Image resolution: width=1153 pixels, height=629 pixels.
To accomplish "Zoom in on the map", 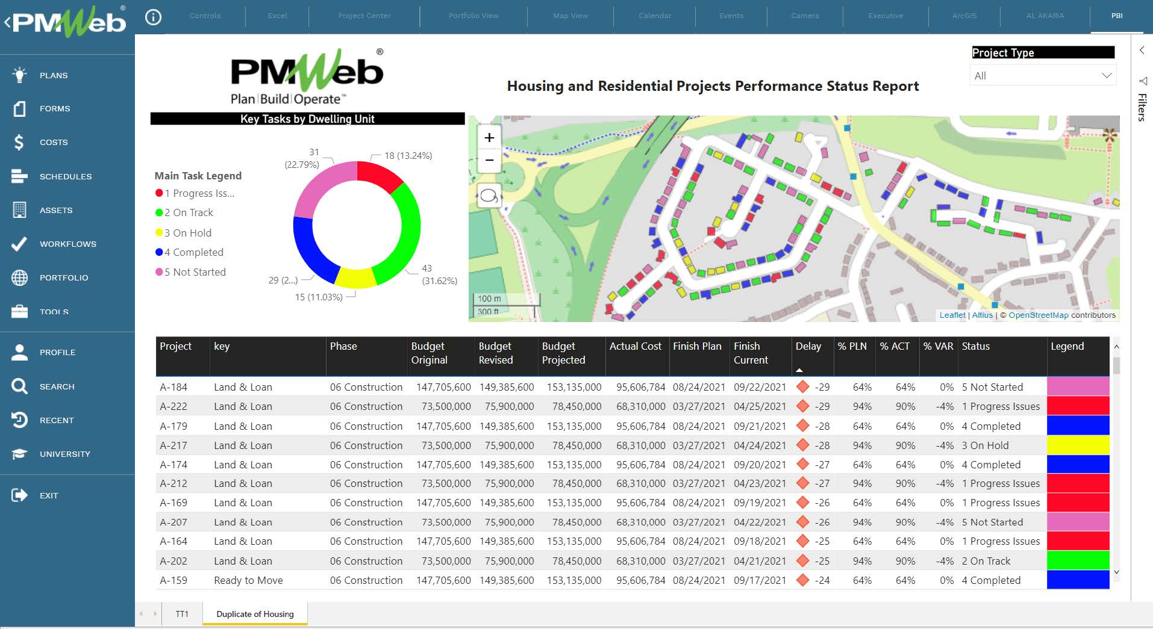I will click(x=489, y=137).
